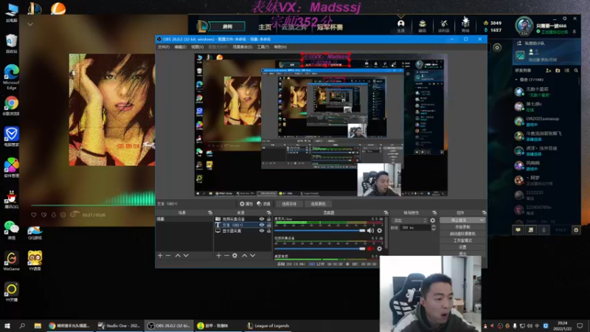Toggle visibility eye of 视频采集设备 source
590x332 pixels.
tap(262, 218)
